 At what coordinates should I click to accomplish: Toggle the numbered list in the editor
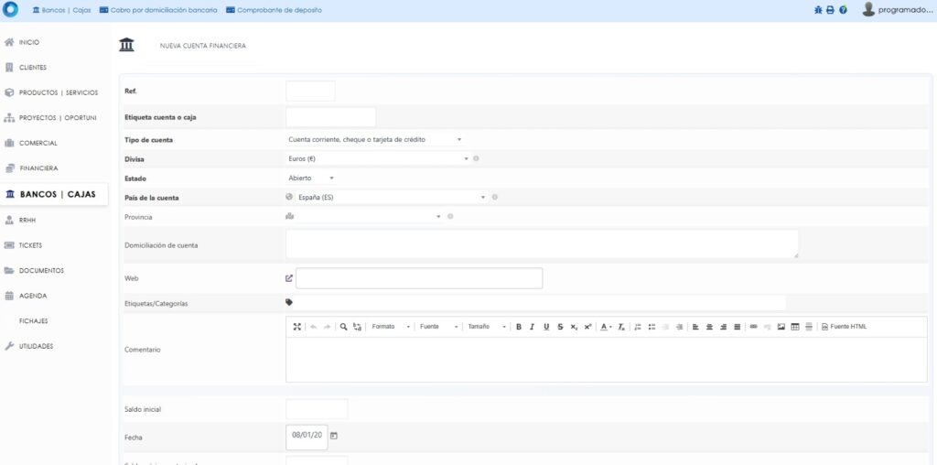638,327
